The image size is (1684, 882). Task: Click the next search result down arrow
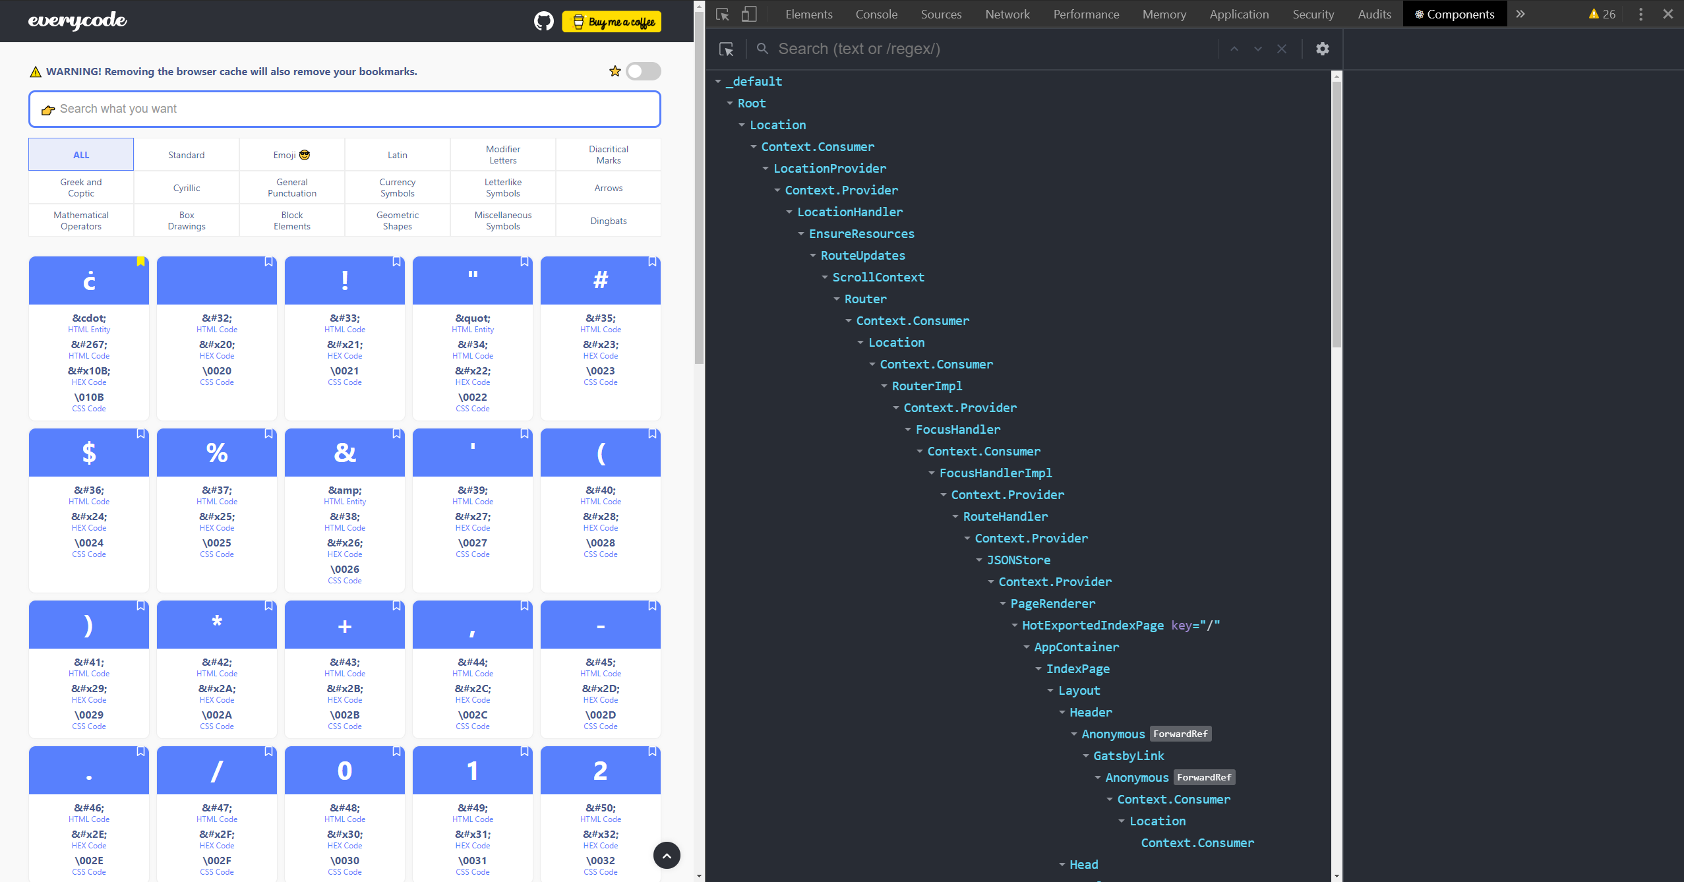point(1258,48)
